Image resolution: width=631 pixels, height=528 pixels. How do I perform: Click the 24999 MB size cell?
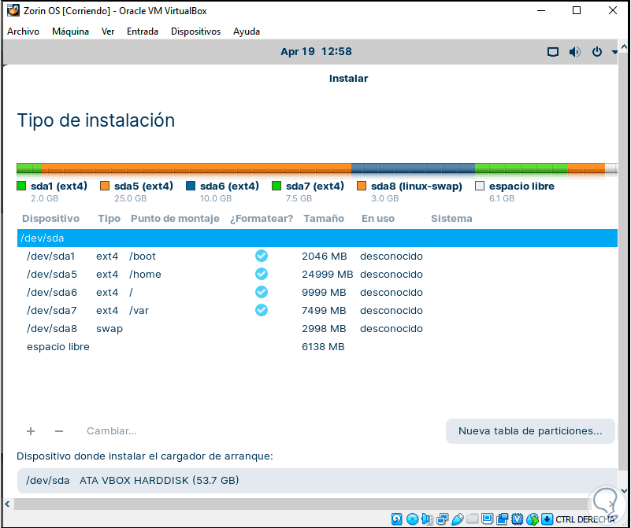327,274
